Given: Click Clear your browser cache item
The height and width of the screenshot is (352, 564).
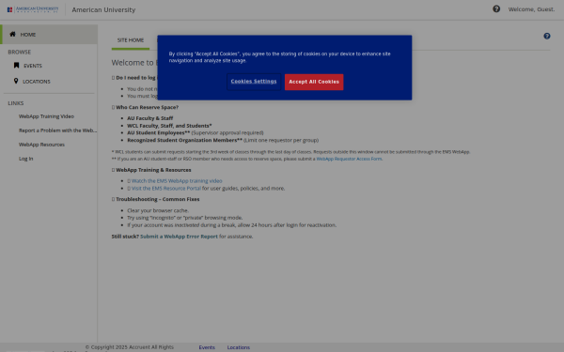Looking at the screenshot, I should [158, 210].
